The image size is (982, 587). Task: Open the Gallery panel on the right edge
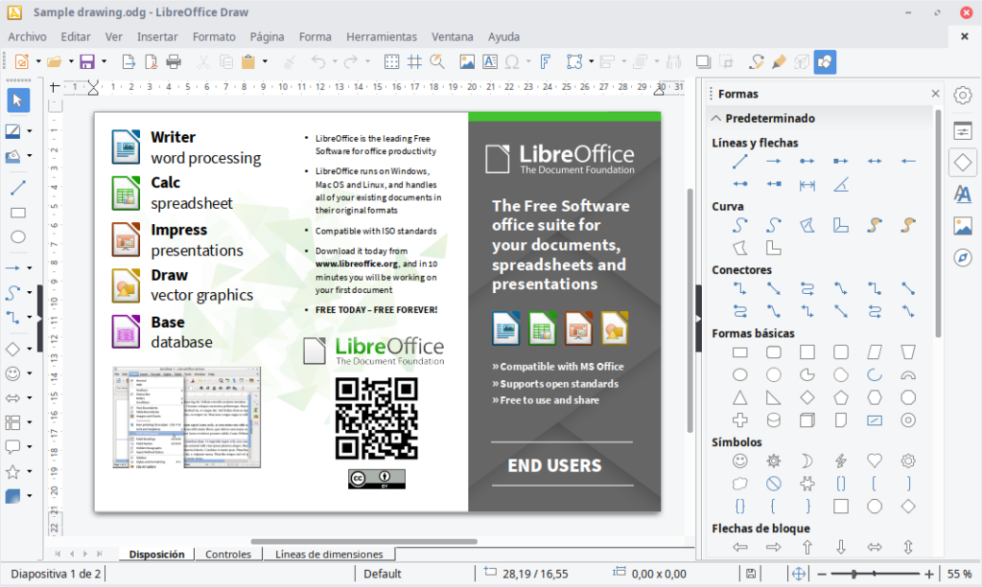pyautogui.click(x=963, y=225)
